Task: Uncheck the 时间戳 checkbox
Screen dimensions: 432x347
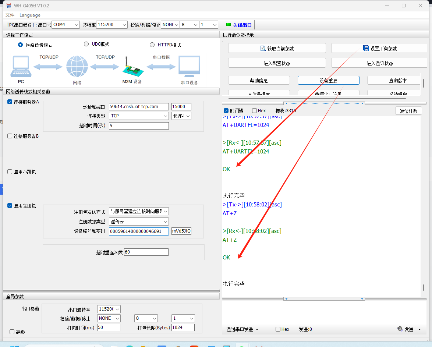Action: pos(226,111)
